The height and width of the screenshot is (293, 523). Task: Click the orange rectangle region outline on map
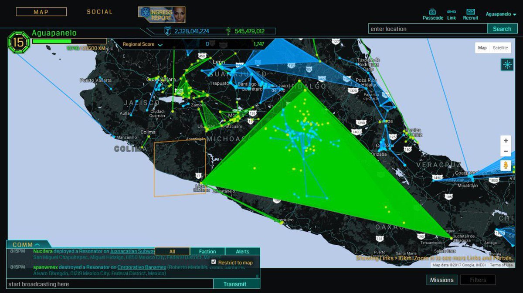coord(180,168)
